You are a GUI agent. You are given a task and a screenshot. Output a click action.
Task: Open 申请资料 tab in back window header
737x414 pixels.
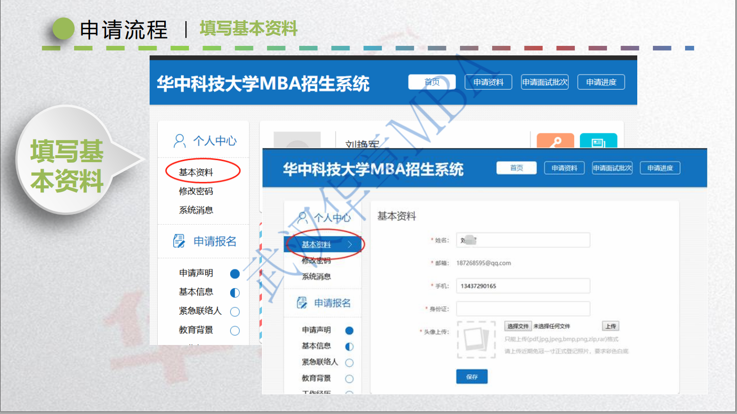coord(488,82)
